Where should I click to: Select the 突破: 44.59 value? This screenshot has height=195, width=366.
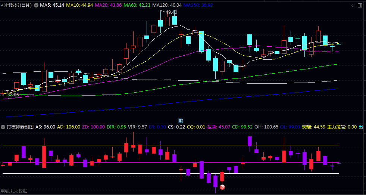coord(313,127)
